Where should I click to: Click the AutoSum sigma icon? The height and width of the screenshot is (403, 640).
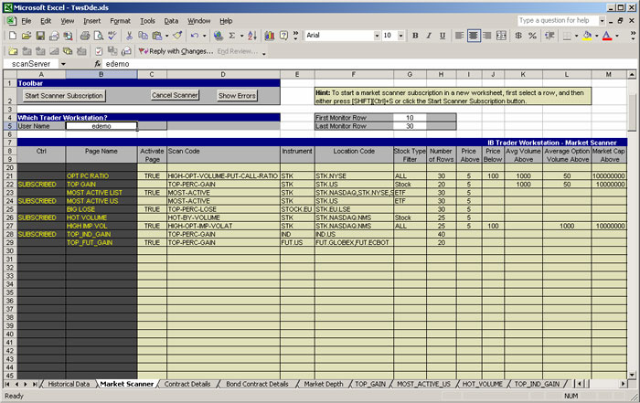click(232, 36)
